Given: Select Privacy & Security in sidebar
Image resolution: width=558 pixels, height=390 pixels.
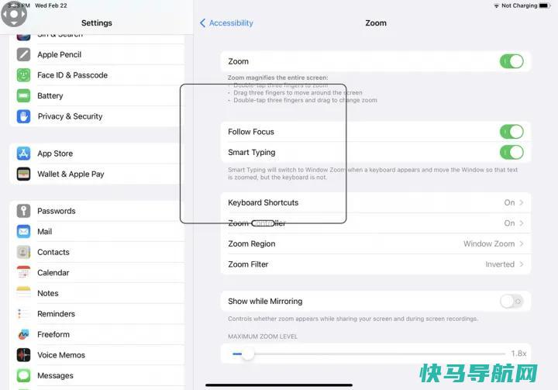Looking at the screenshot, I should click(97, 116).
